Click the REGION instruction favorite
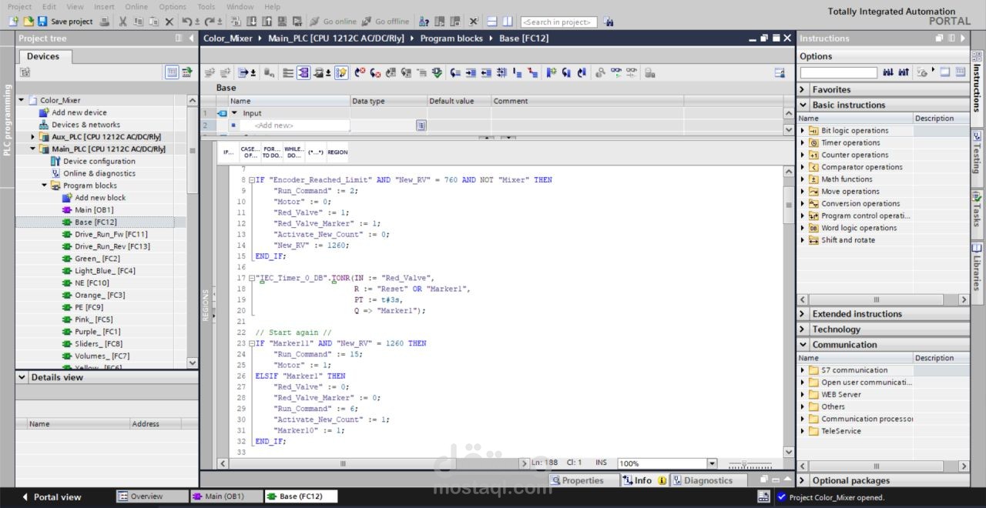The image size is (986, 508). (337, 152)
